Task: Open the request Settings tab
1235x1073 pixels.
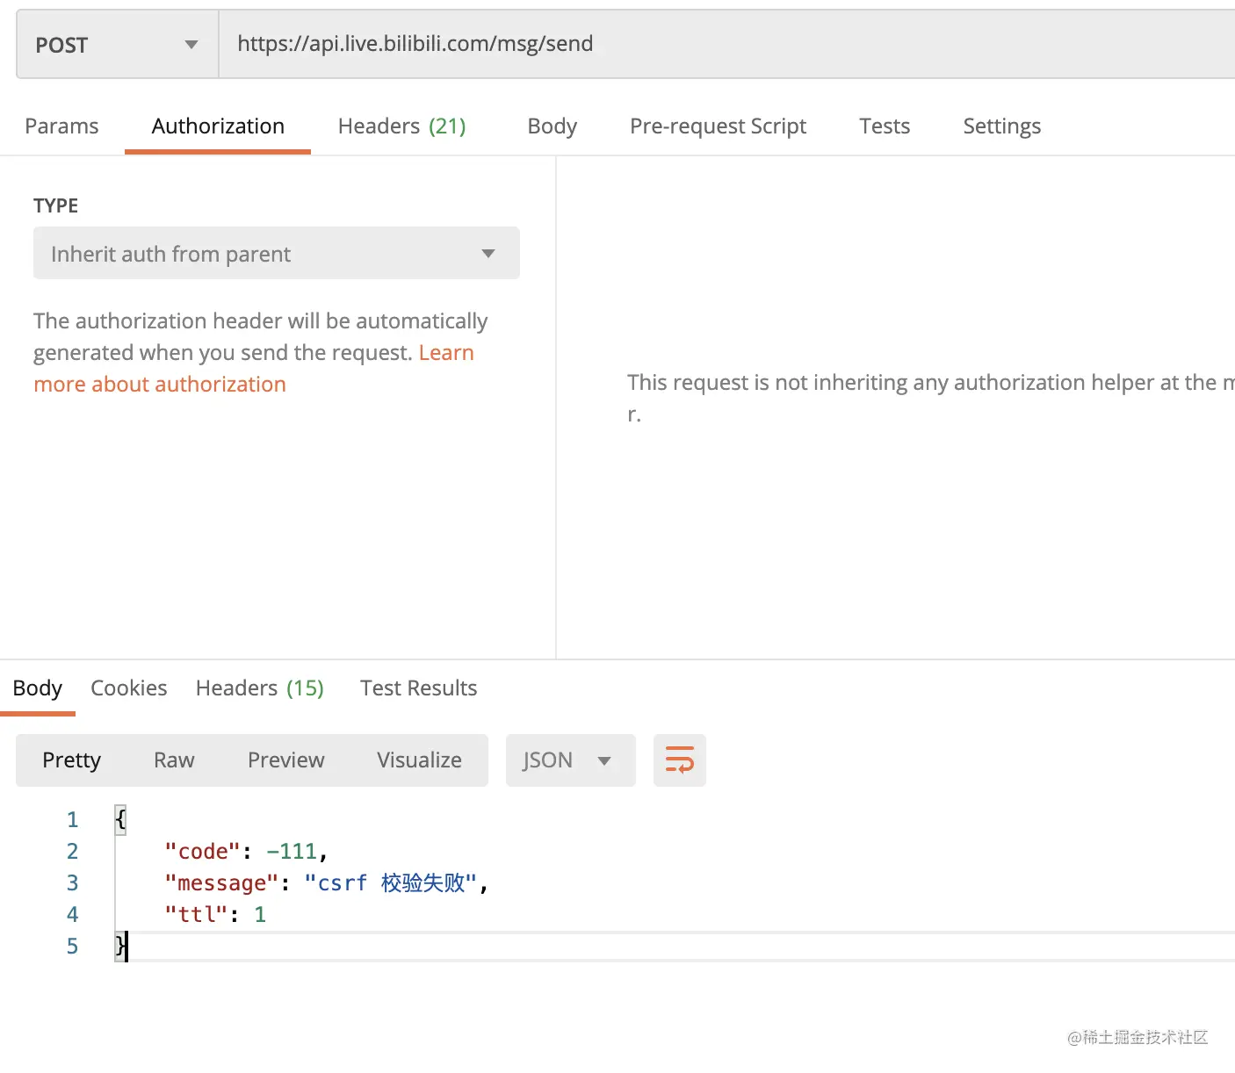Action: point(1001,126)
